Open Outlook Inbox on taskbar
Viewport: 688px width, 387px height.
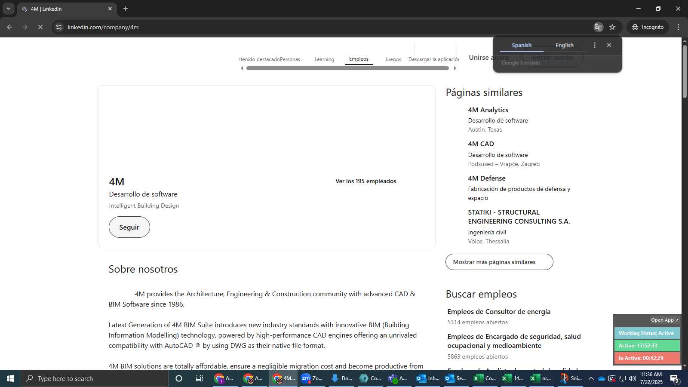(427, 378)
